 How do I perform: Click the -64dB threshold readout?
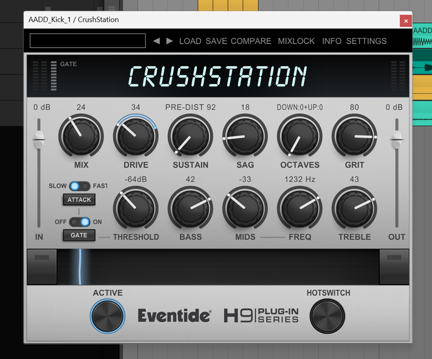point(136,179)
